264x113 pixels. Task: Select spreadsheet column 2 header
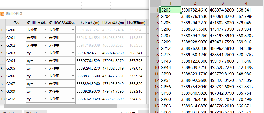click(x=195, y=3)
